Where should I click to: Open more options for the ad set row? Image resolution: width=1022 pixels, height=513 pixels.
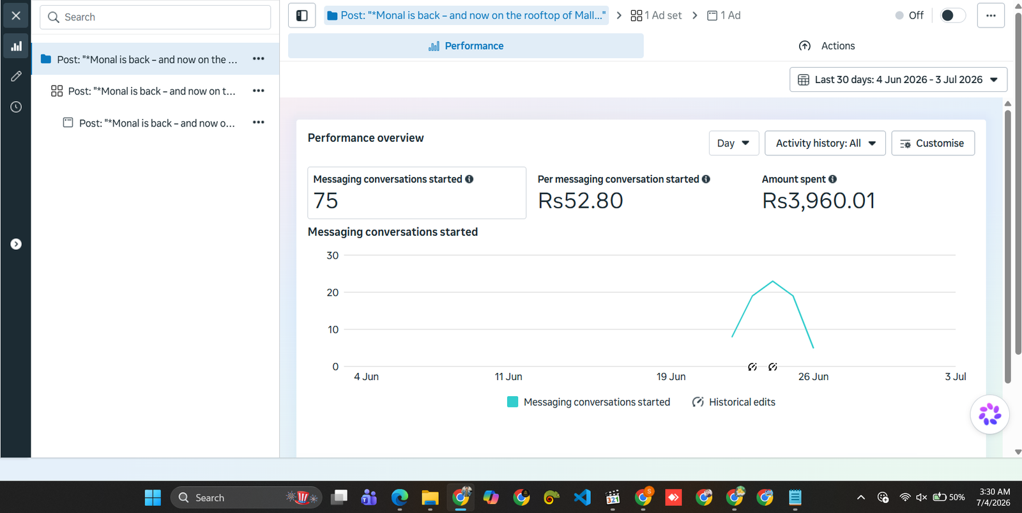point(259,91)
